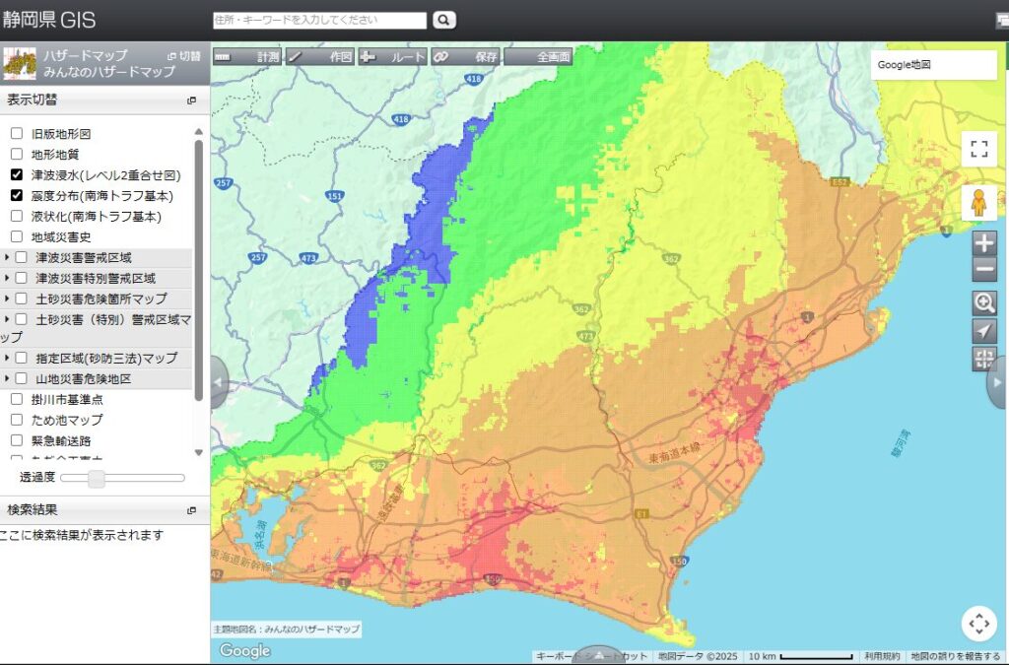Uncheck 震度分布(南海トラフ基本) layer
Screen dimensions: 1009x665
point(17,195)
